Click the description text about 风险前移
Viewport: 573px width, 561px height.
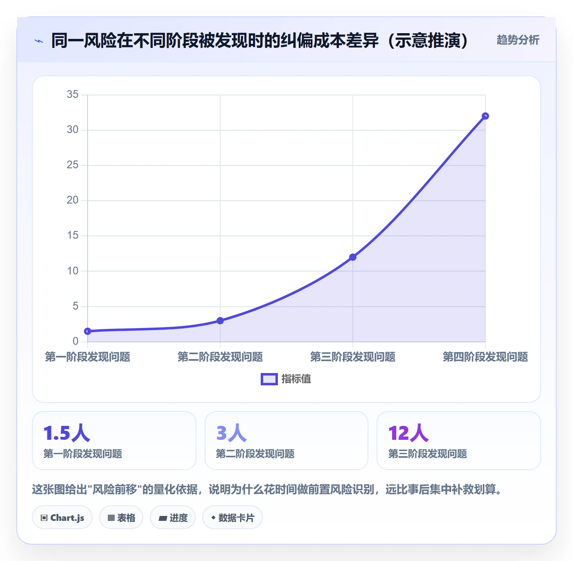(x=267, y=489)
